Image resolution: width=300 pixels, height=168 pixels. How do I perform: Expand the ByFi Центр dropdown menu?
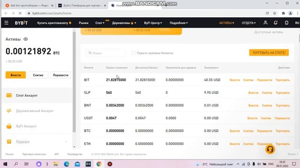pyautogui.click(x=153, y=23)
